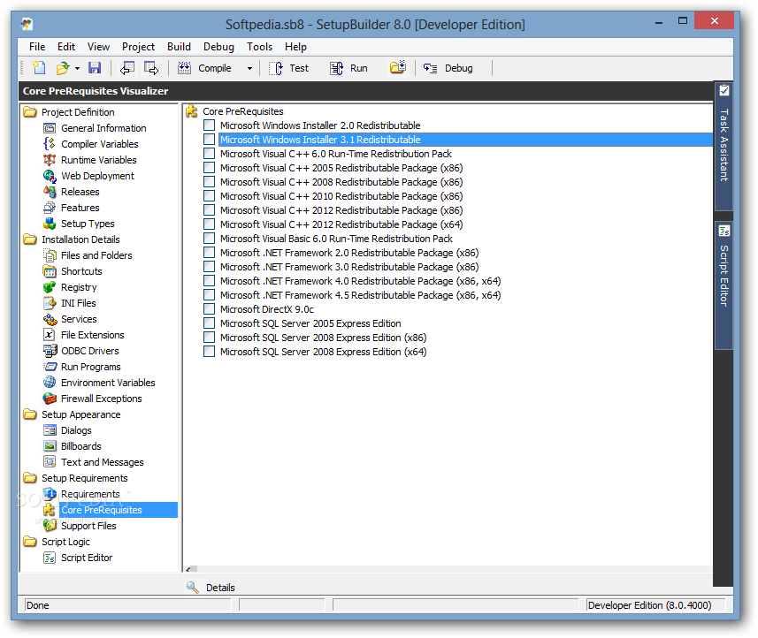This screenshot has width=758, height=638.
Task: Click the navigate back toolbar icon
Action: (x=127, y=68)
